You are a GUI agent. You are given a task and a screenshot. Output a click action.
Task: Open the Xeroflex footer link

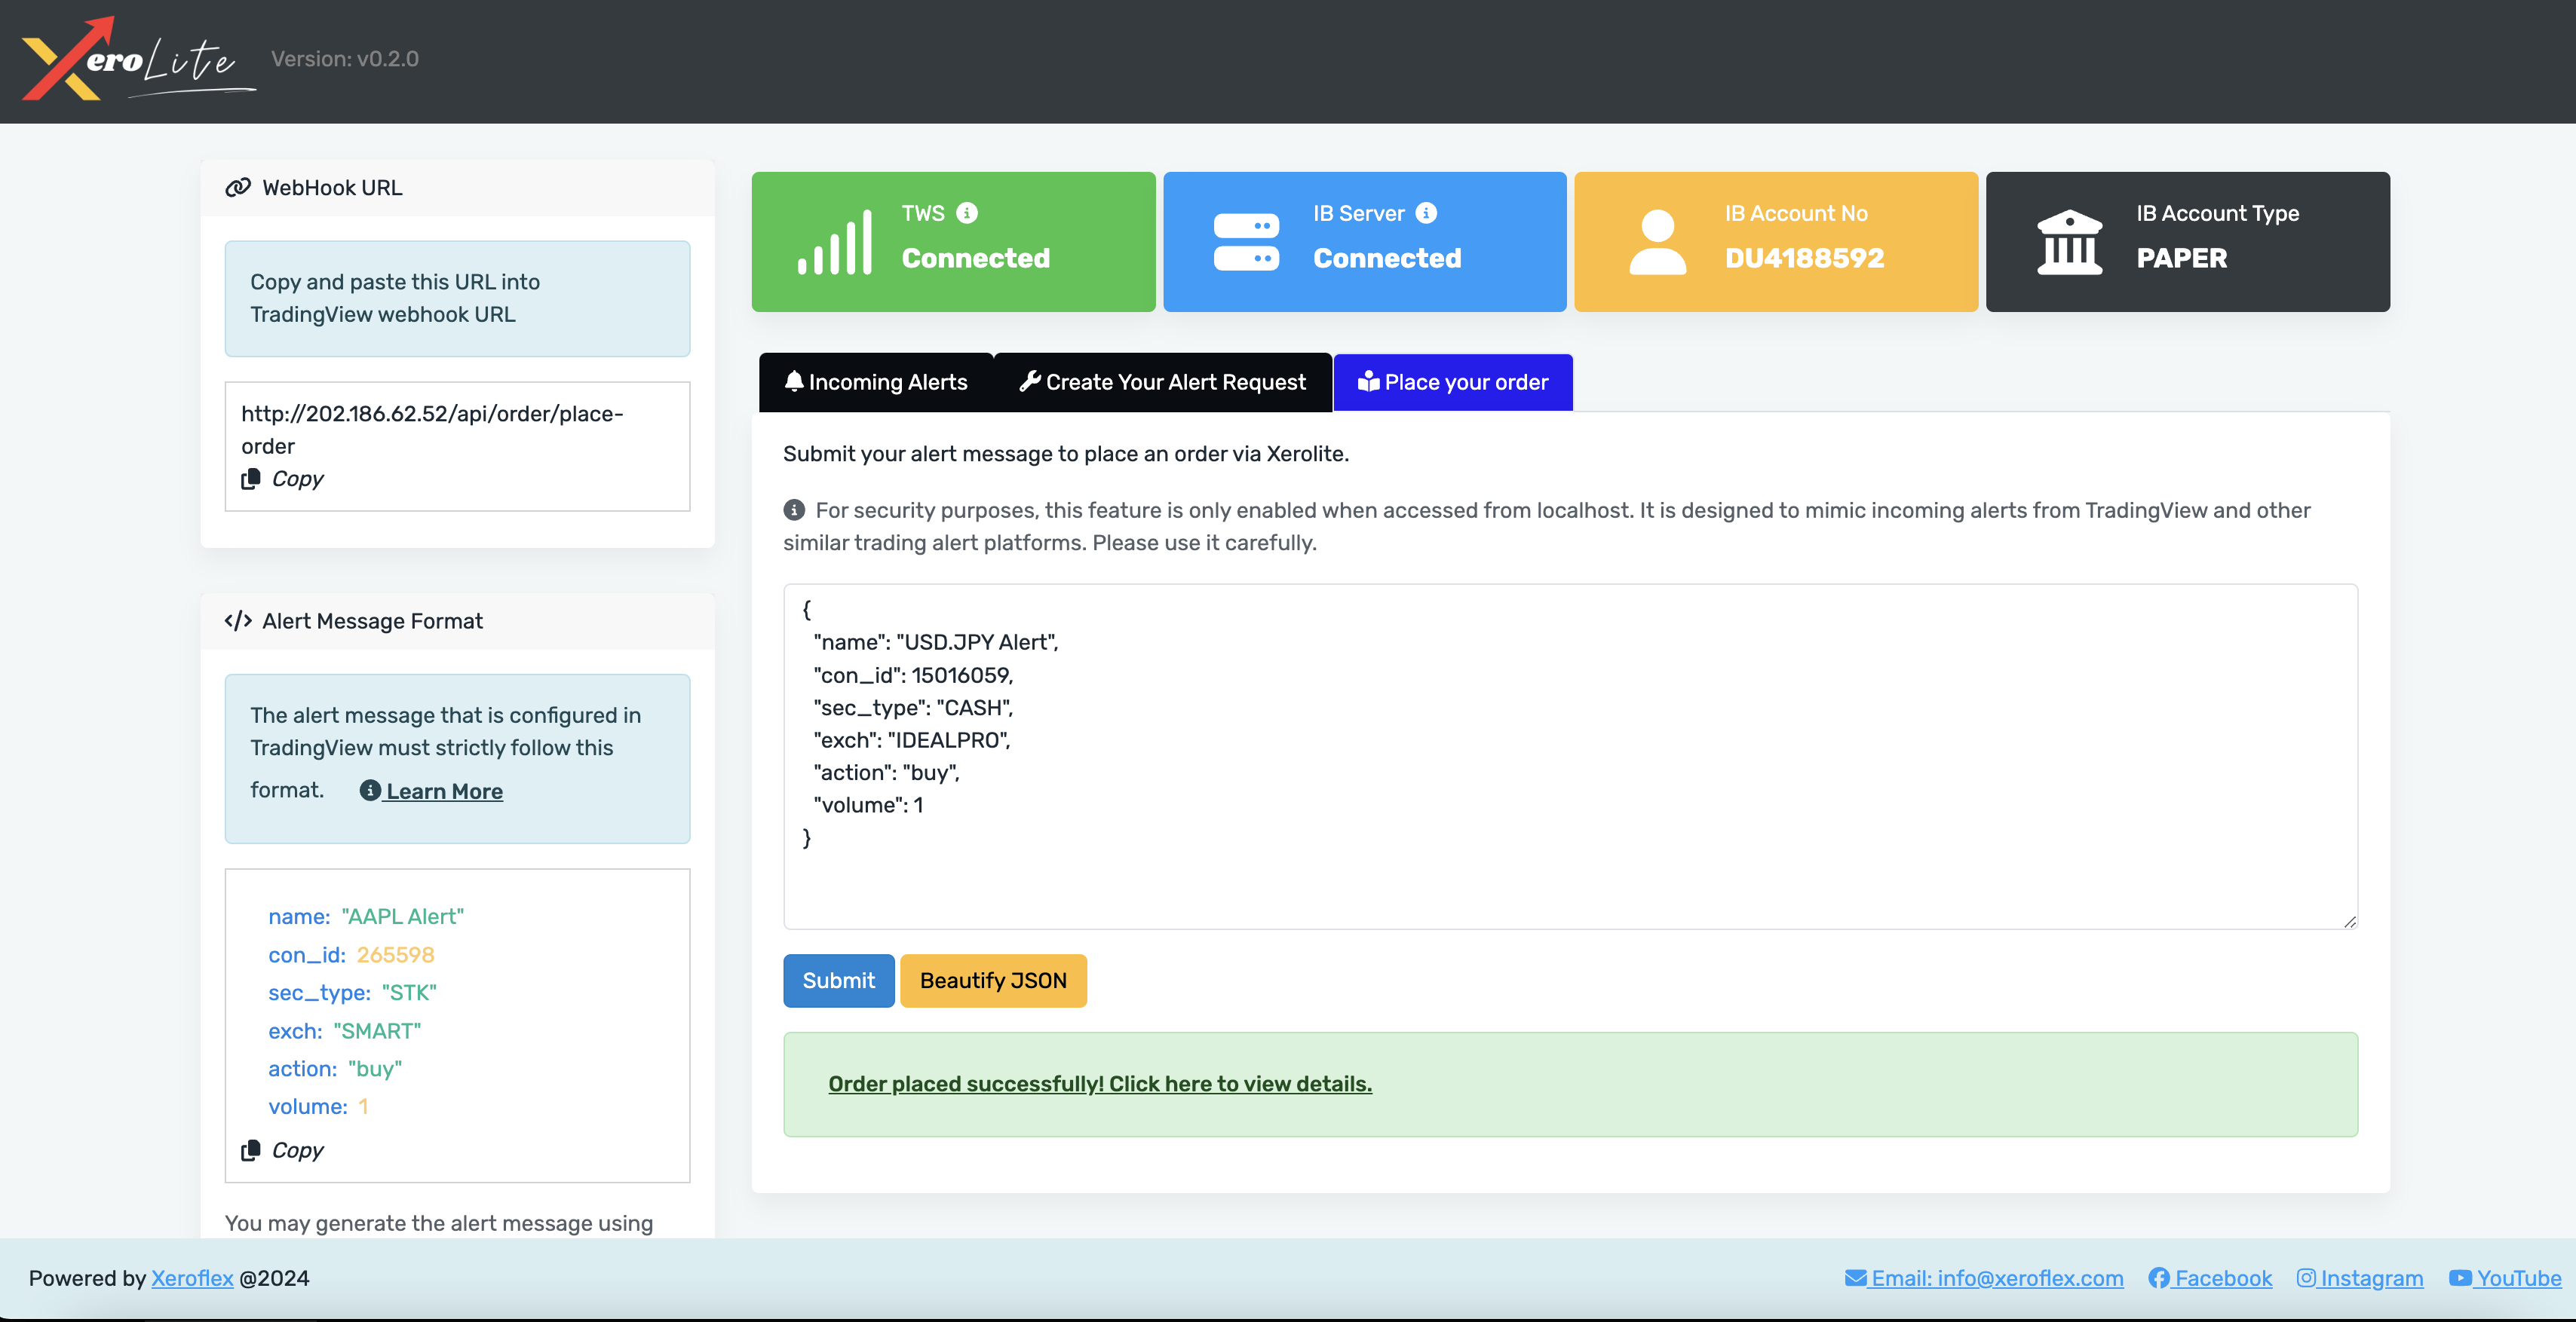pos(192,1278)
